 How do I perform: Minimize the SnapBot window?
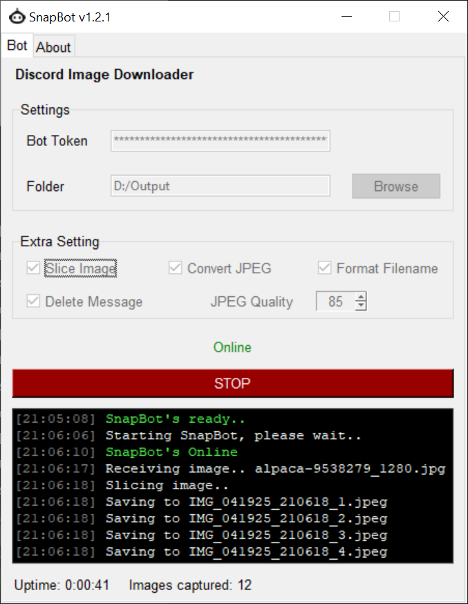(x=346, y=17)
